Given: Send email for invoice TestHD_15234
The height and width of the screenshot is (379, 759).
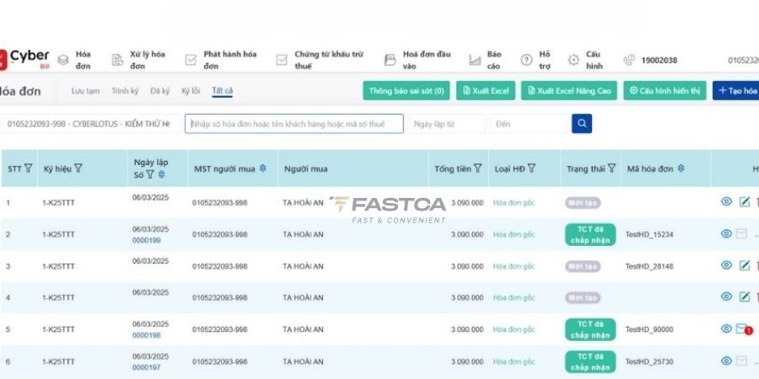Looking at the screenshot, I should (741, 234).
